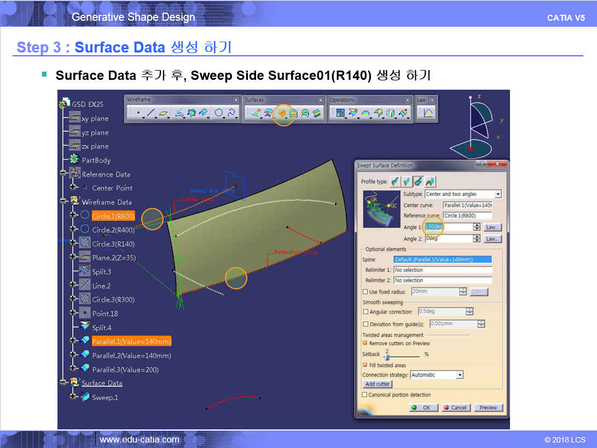
Task: Enable Use fixed radius checkbox
Action: pos(366,292)
